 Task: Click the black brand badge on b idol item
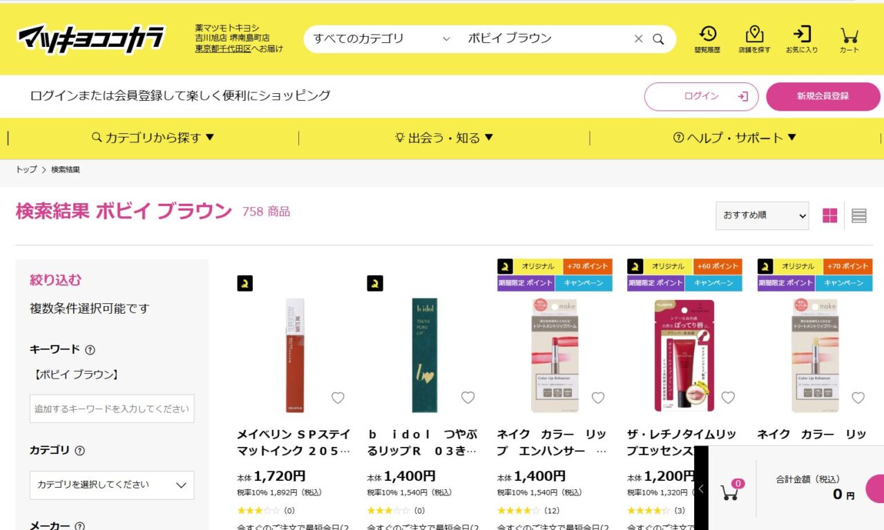[375, 283]
